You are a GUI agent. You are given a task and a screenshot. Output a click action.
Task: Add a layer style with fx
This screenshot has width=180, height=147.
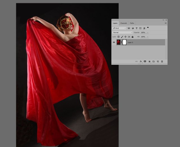(141, 61)
